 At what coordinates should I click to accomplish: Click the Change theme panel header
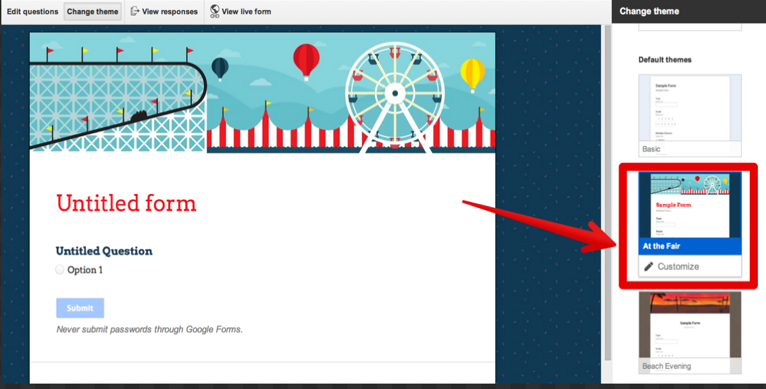(649, 11)
